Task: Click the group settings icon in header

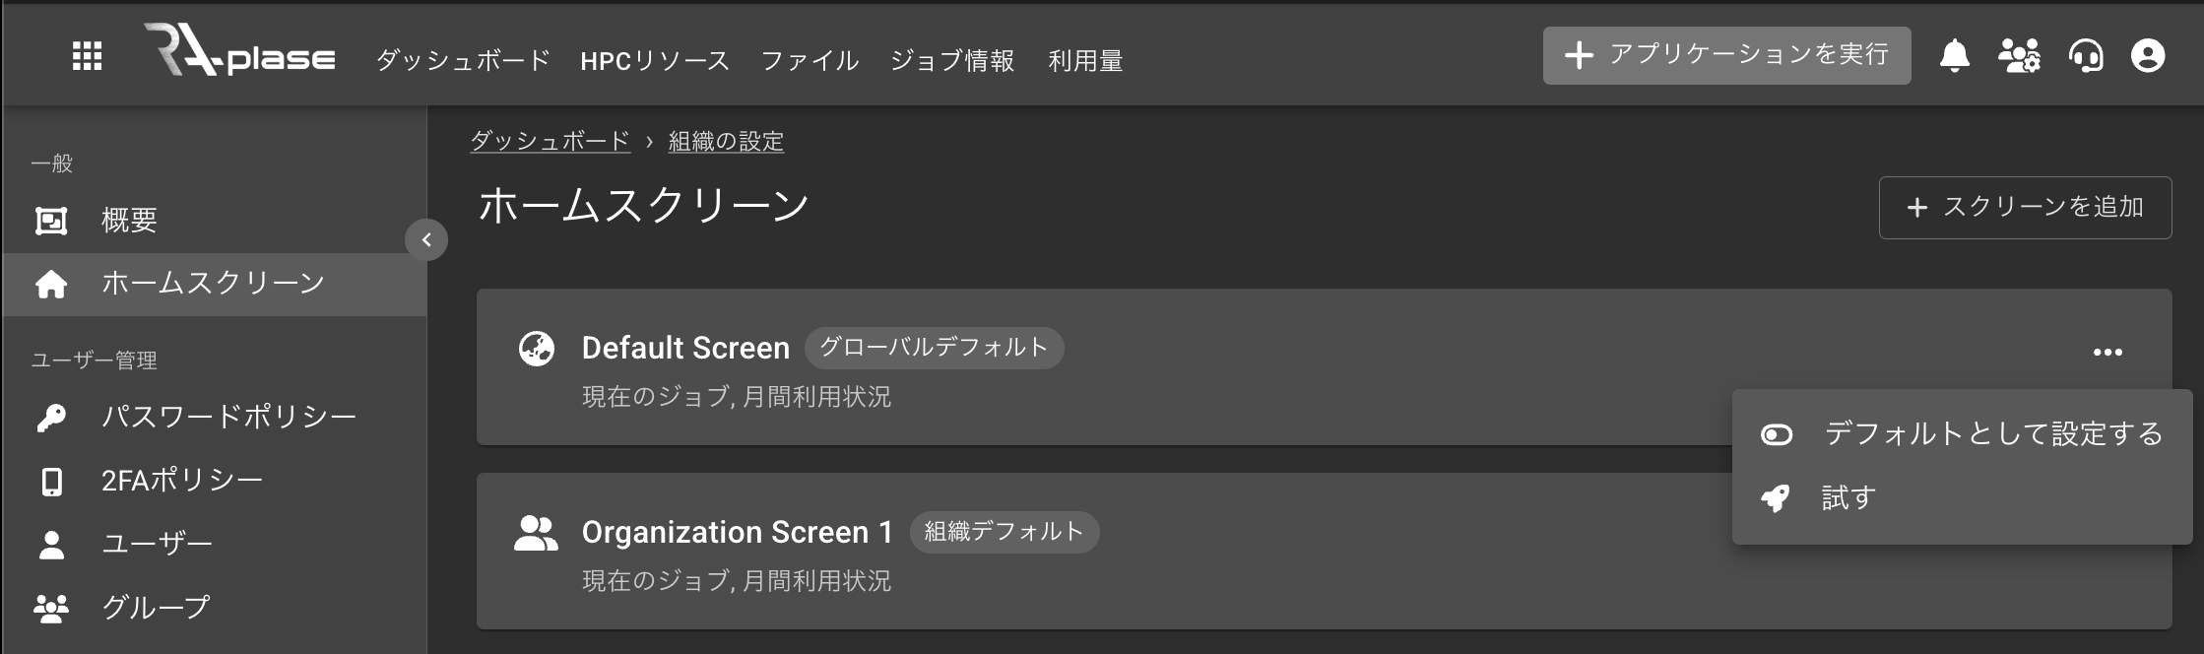Action: click(x=2019, y=56)
